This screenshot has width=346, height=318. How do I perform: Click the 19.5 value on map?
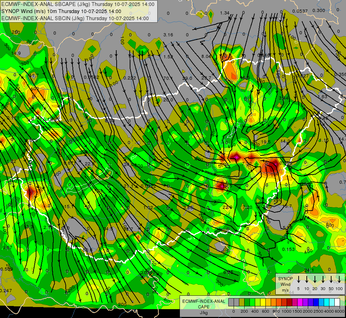click(x=266, y=142)
